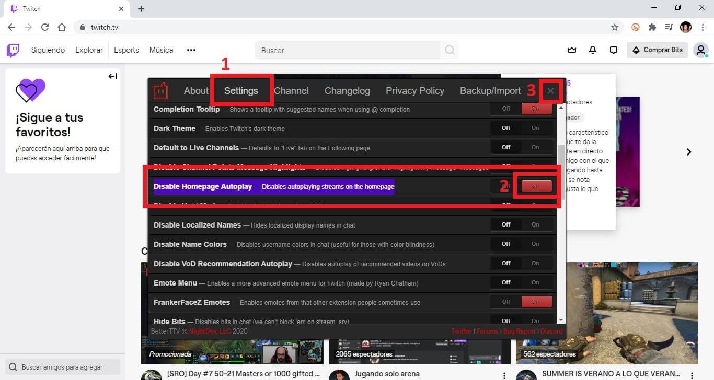Turn FrankerFaceZ Emotes off
The image size is (714, 380).
[506, 302]
